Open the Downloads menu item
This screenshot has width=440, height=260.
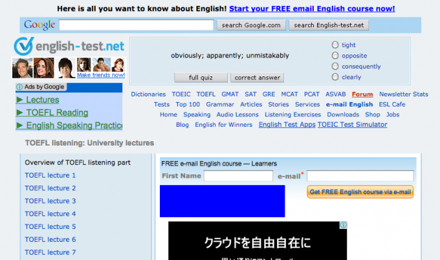point(343,114)
